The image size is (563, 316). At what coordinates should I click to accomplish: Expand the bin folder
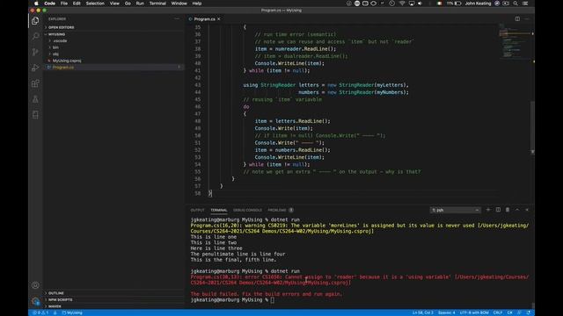55,47
